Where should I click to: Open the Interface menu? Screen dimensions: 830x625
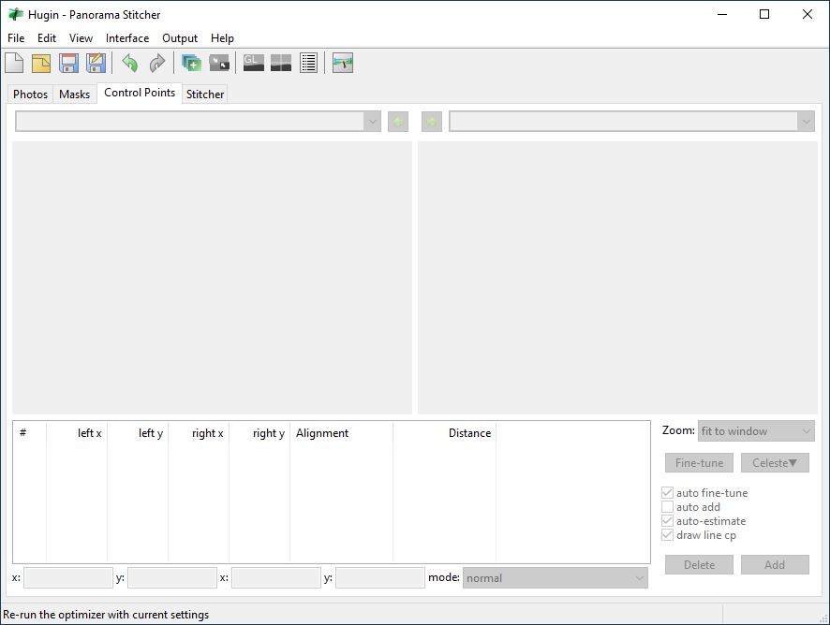(x=127, y=38)
